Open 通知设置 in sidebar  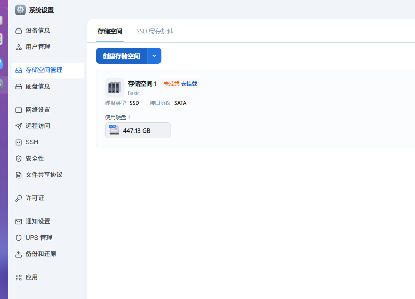[47, 221]
